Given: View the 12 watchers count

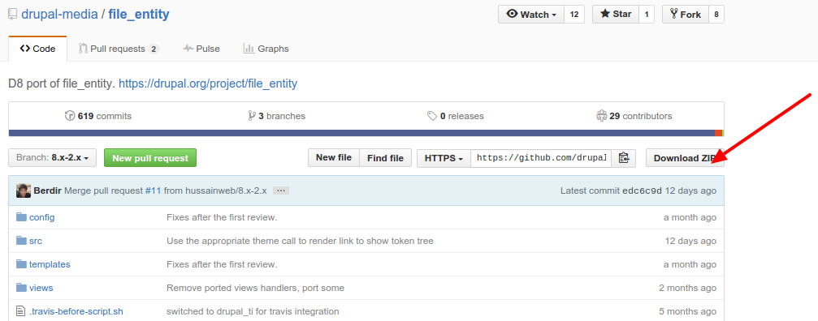Looking at the screenshot, I should click(x=573, y=15).
